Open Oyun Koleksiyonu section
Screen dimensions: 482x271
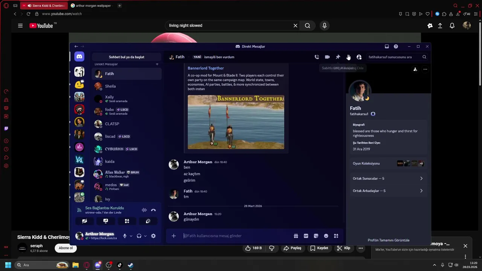click(388, 163)
